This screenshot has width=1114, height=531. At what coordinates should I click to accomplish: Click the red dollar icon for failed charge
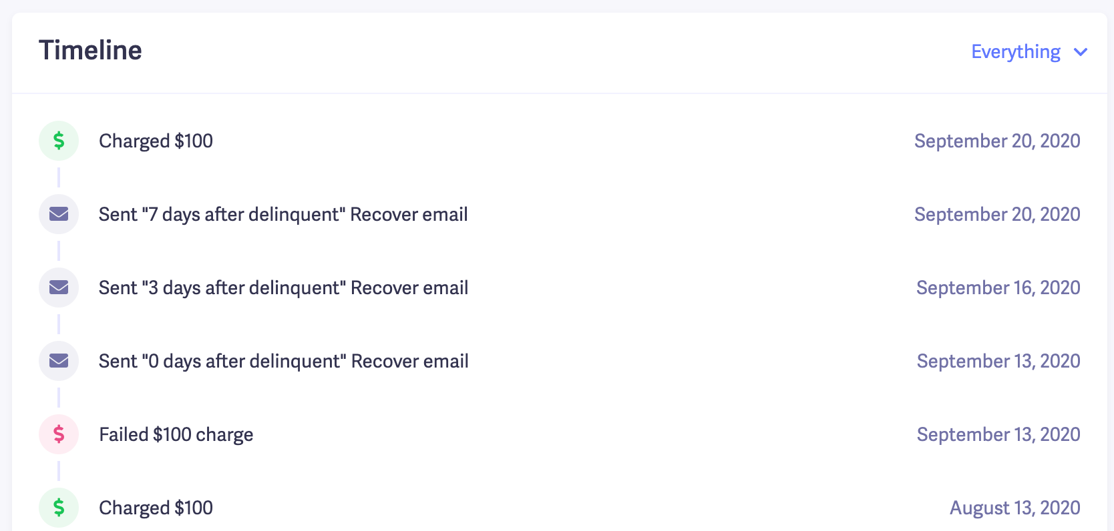tap(59, 434)
